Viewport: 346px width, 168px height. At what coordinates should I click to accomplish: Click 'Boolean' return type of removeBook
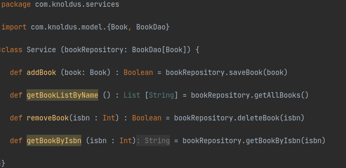147,118
